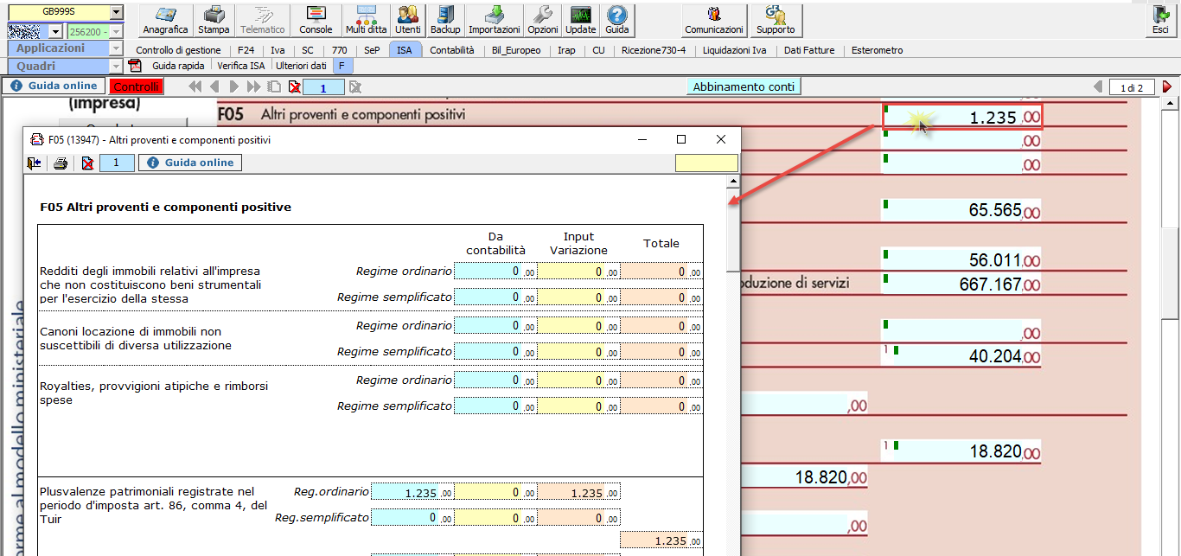Image resolution: width=1181 pixels, height=556 pixels.
Task: Click the exit door icon in F05 dialog
Action: pos(35,163)
